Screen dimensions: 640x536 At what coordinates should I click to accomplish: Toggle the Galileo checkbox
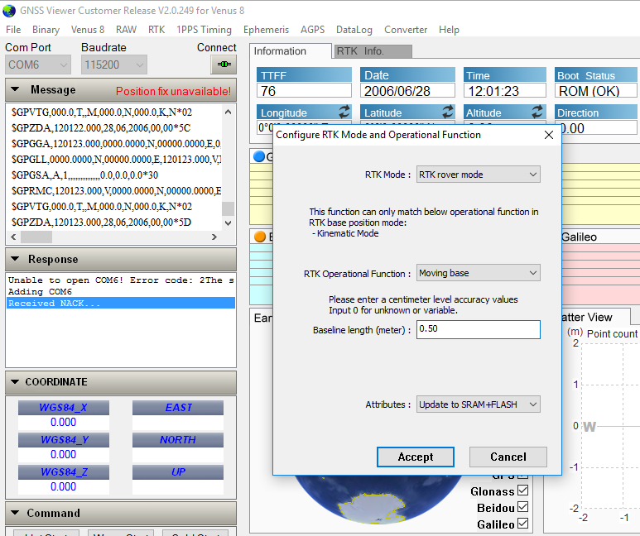(522, 524)
